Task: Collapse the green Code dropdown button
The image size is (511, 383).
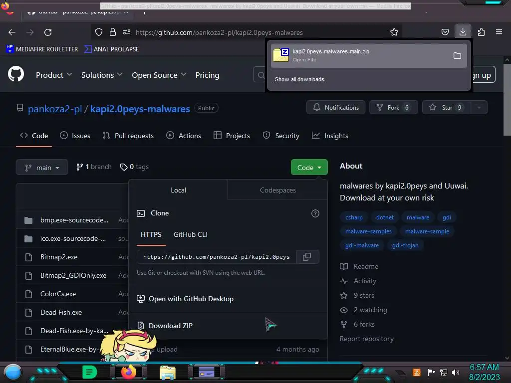Action: coord(309,168)
